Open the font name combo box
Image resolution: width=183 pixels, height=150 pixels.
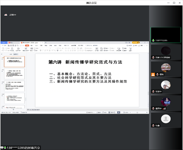(x=45, y=48)
